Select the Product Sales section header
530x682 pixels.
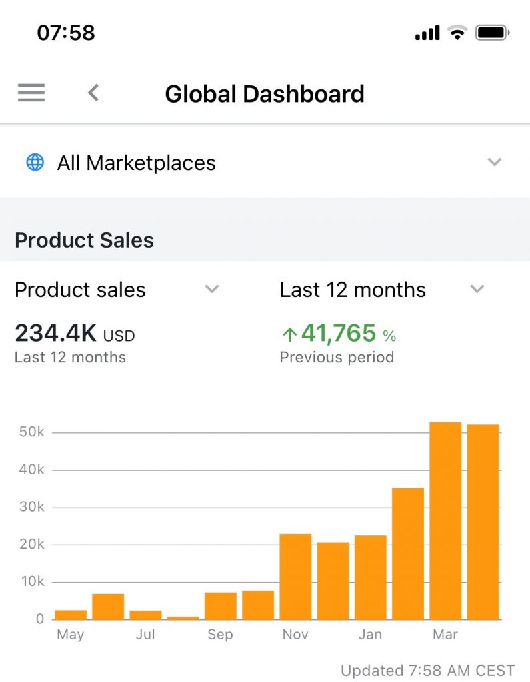coord(84,240)
